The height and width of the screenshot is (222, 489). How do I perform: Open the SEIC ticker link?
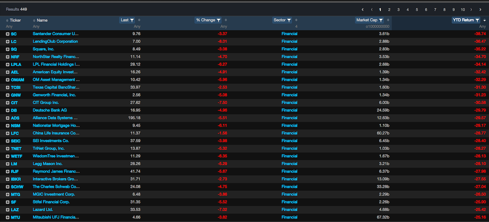point(16,141)
